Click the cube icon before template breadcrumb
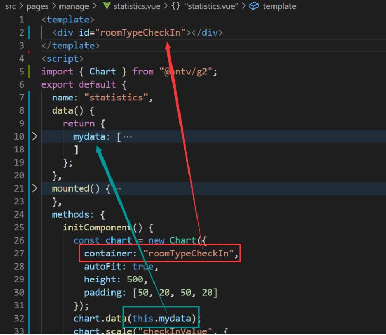Image resolution: width=386 pixels, height=335 pixels. point(254,6)
